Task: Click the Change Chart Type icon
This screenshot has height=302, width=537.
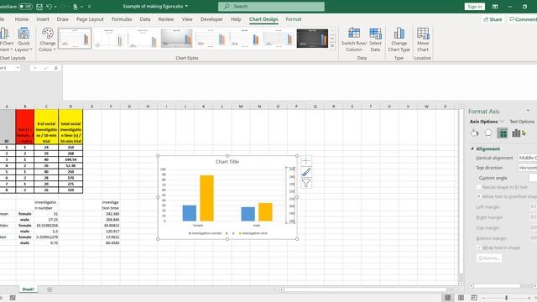Action: pos(399,39)
